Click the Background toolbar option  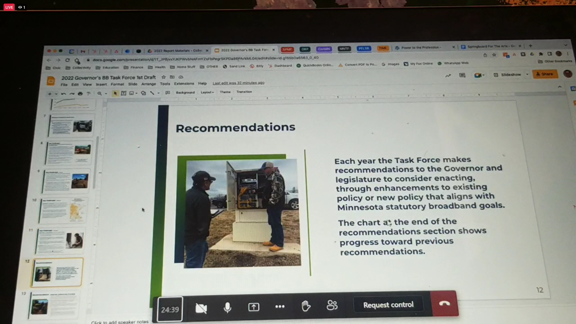(185, 92)
